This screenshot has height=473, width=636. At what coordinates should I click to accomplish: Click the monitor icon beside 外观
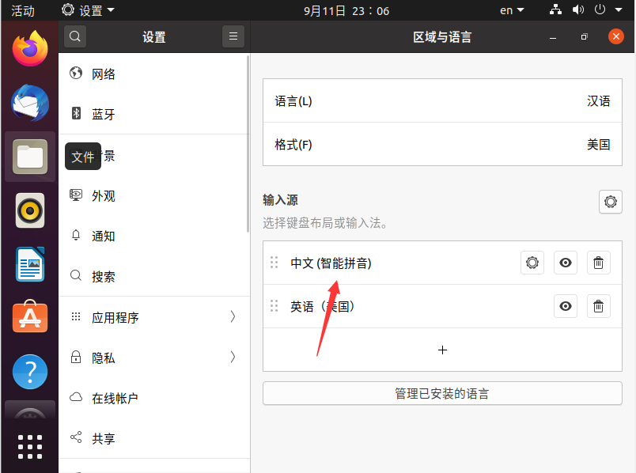coord(76,195)
